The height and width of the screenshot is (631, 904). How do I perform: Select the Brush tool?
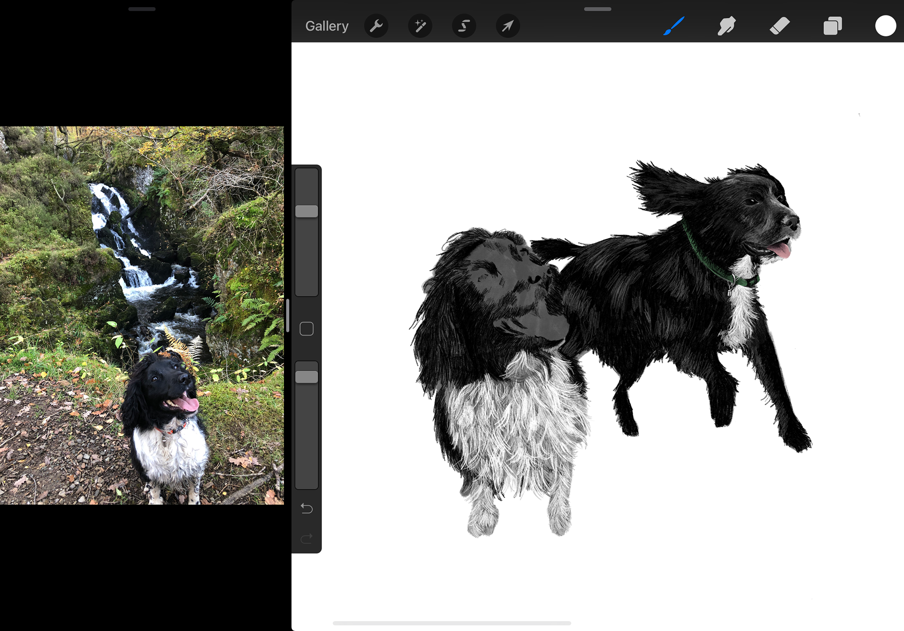click(674, 26)
